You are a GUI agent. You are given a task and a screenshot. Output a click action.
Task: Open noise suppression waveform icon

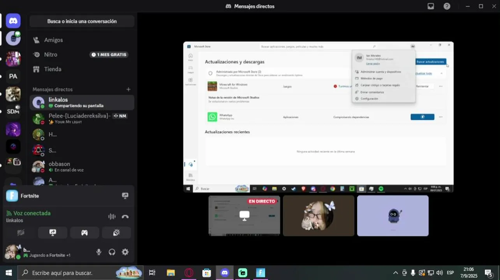pyautogui.click(x=112, y=217)
